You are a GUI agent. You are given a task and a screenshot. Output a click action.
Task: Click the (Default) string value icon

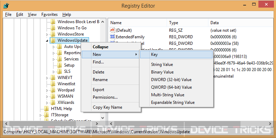(112, 30)
